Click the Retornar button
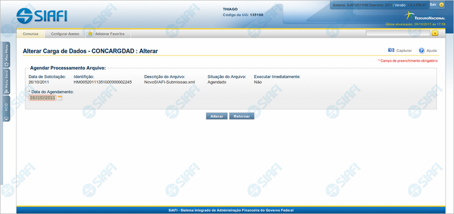 point(241,116)
